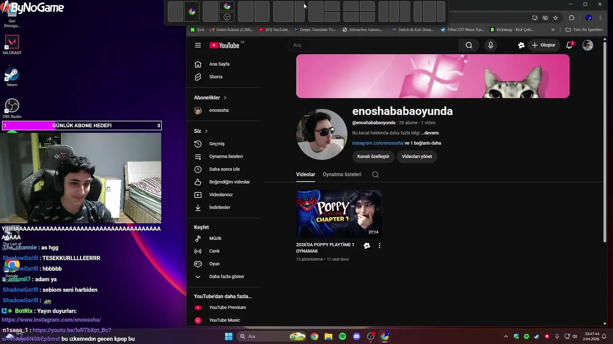The width and height of the screenshot is (613, 344).
Task: Show hidden system tray icons
Action: [506, 336]
